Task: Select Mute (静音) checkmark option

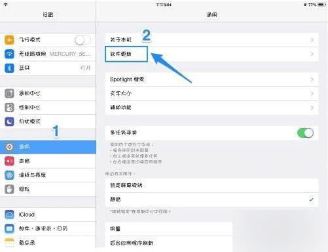Action: pyautogui.click(x=211, y=199)
